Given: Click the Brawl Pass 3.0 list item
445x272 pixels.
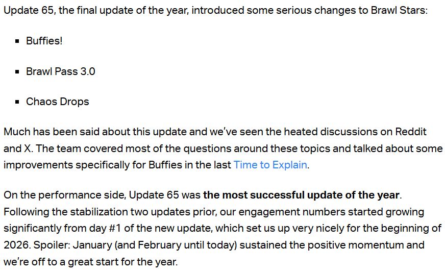Looking at the screenshot, I should click(x=60, y=71).
